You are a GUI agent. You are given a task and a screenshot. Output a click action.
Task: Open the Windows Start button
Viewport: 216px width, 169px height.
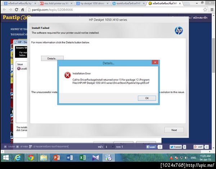pos(6,157)
